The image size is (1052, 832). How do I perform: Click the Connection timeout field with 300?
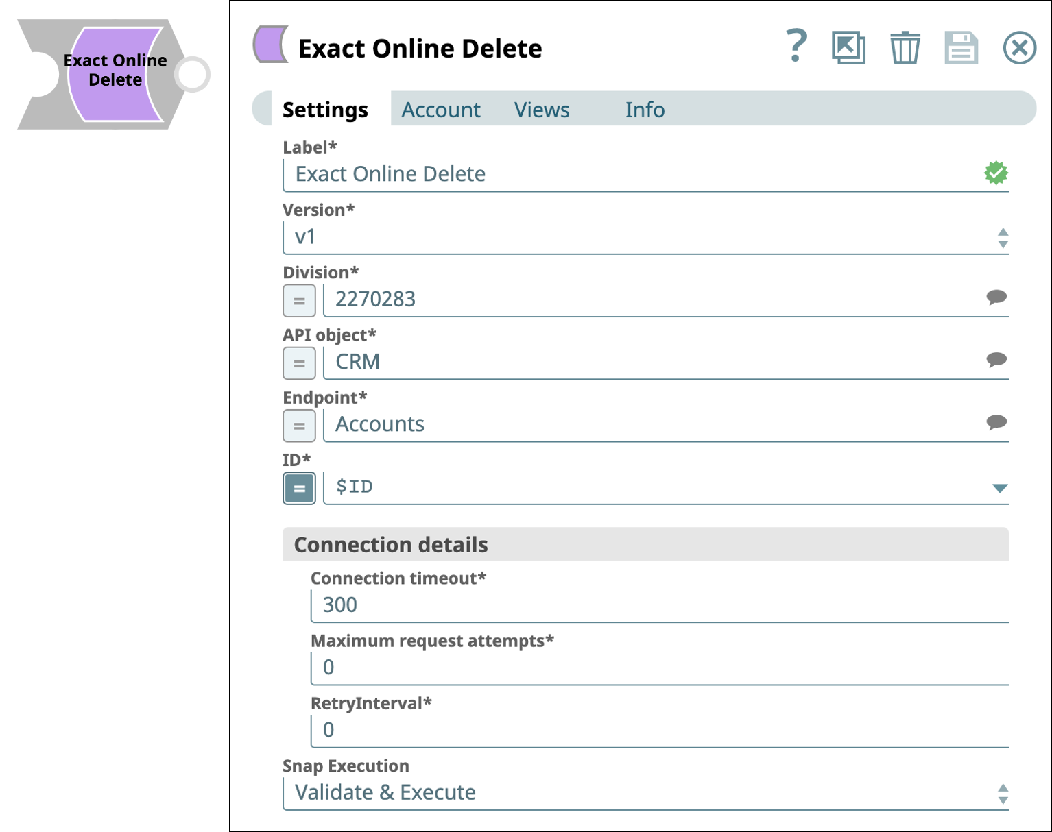[x=660, y=605]
